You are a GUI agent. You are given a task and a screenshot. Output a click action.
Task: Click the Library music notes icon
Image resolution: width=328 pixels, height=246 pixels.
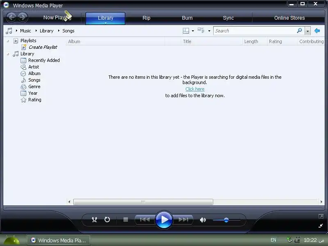(16, 54)
